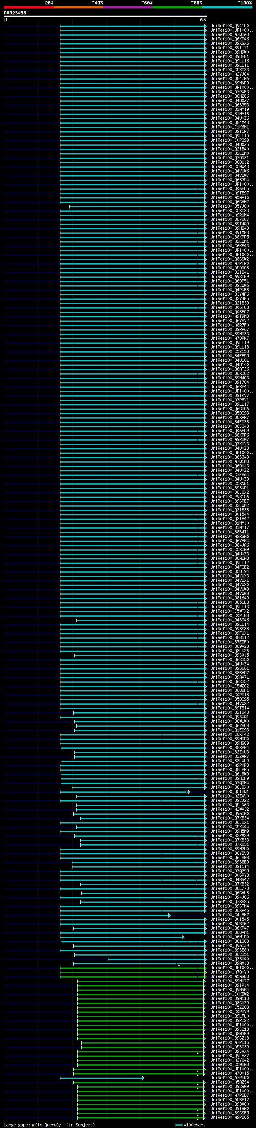Select the label UniRef100_A5AGB8
The height and width of the screenshot is (1128, 256).
pyautogui.click(x=230, y=976)
